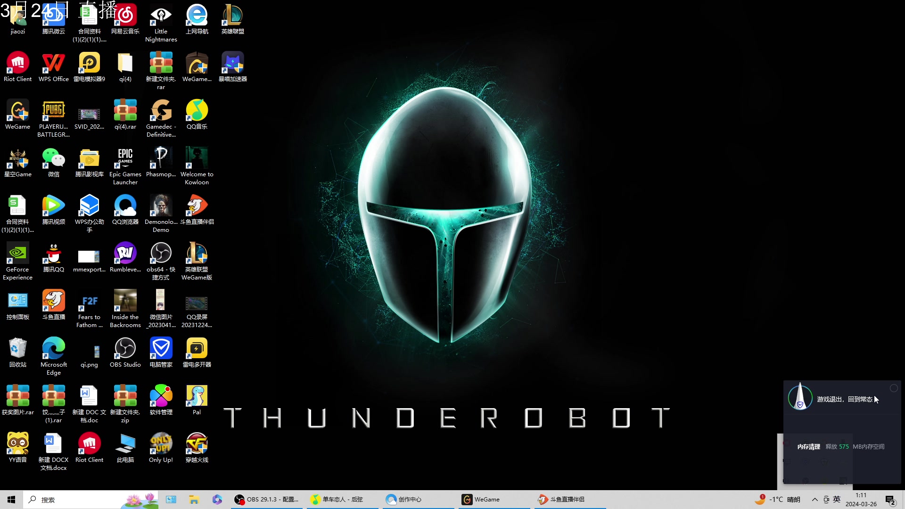
Task: Open File Explorer from the taskbar
Action: coord(194,500)
